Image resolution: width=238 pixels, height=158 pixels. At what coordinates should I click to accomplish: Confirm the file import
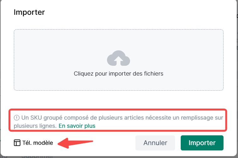coord(202,143)
